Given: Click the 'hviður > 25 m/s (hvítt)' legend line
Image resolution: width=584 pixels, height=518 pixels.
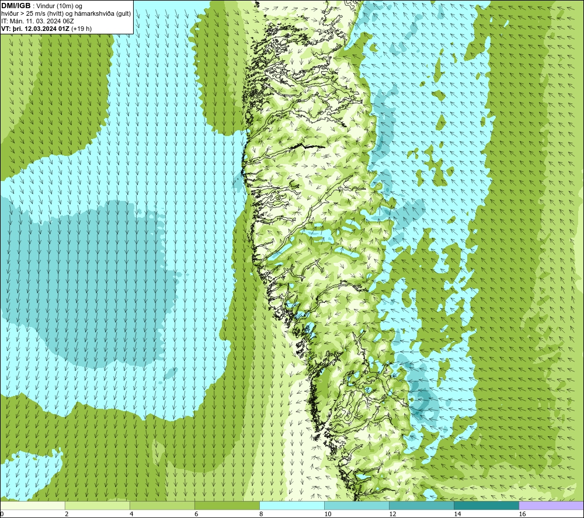Looking at the screenshot, I should [32, 13].
